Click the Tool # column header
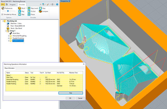Screen dimensions: 167x109 coord(42,73)
